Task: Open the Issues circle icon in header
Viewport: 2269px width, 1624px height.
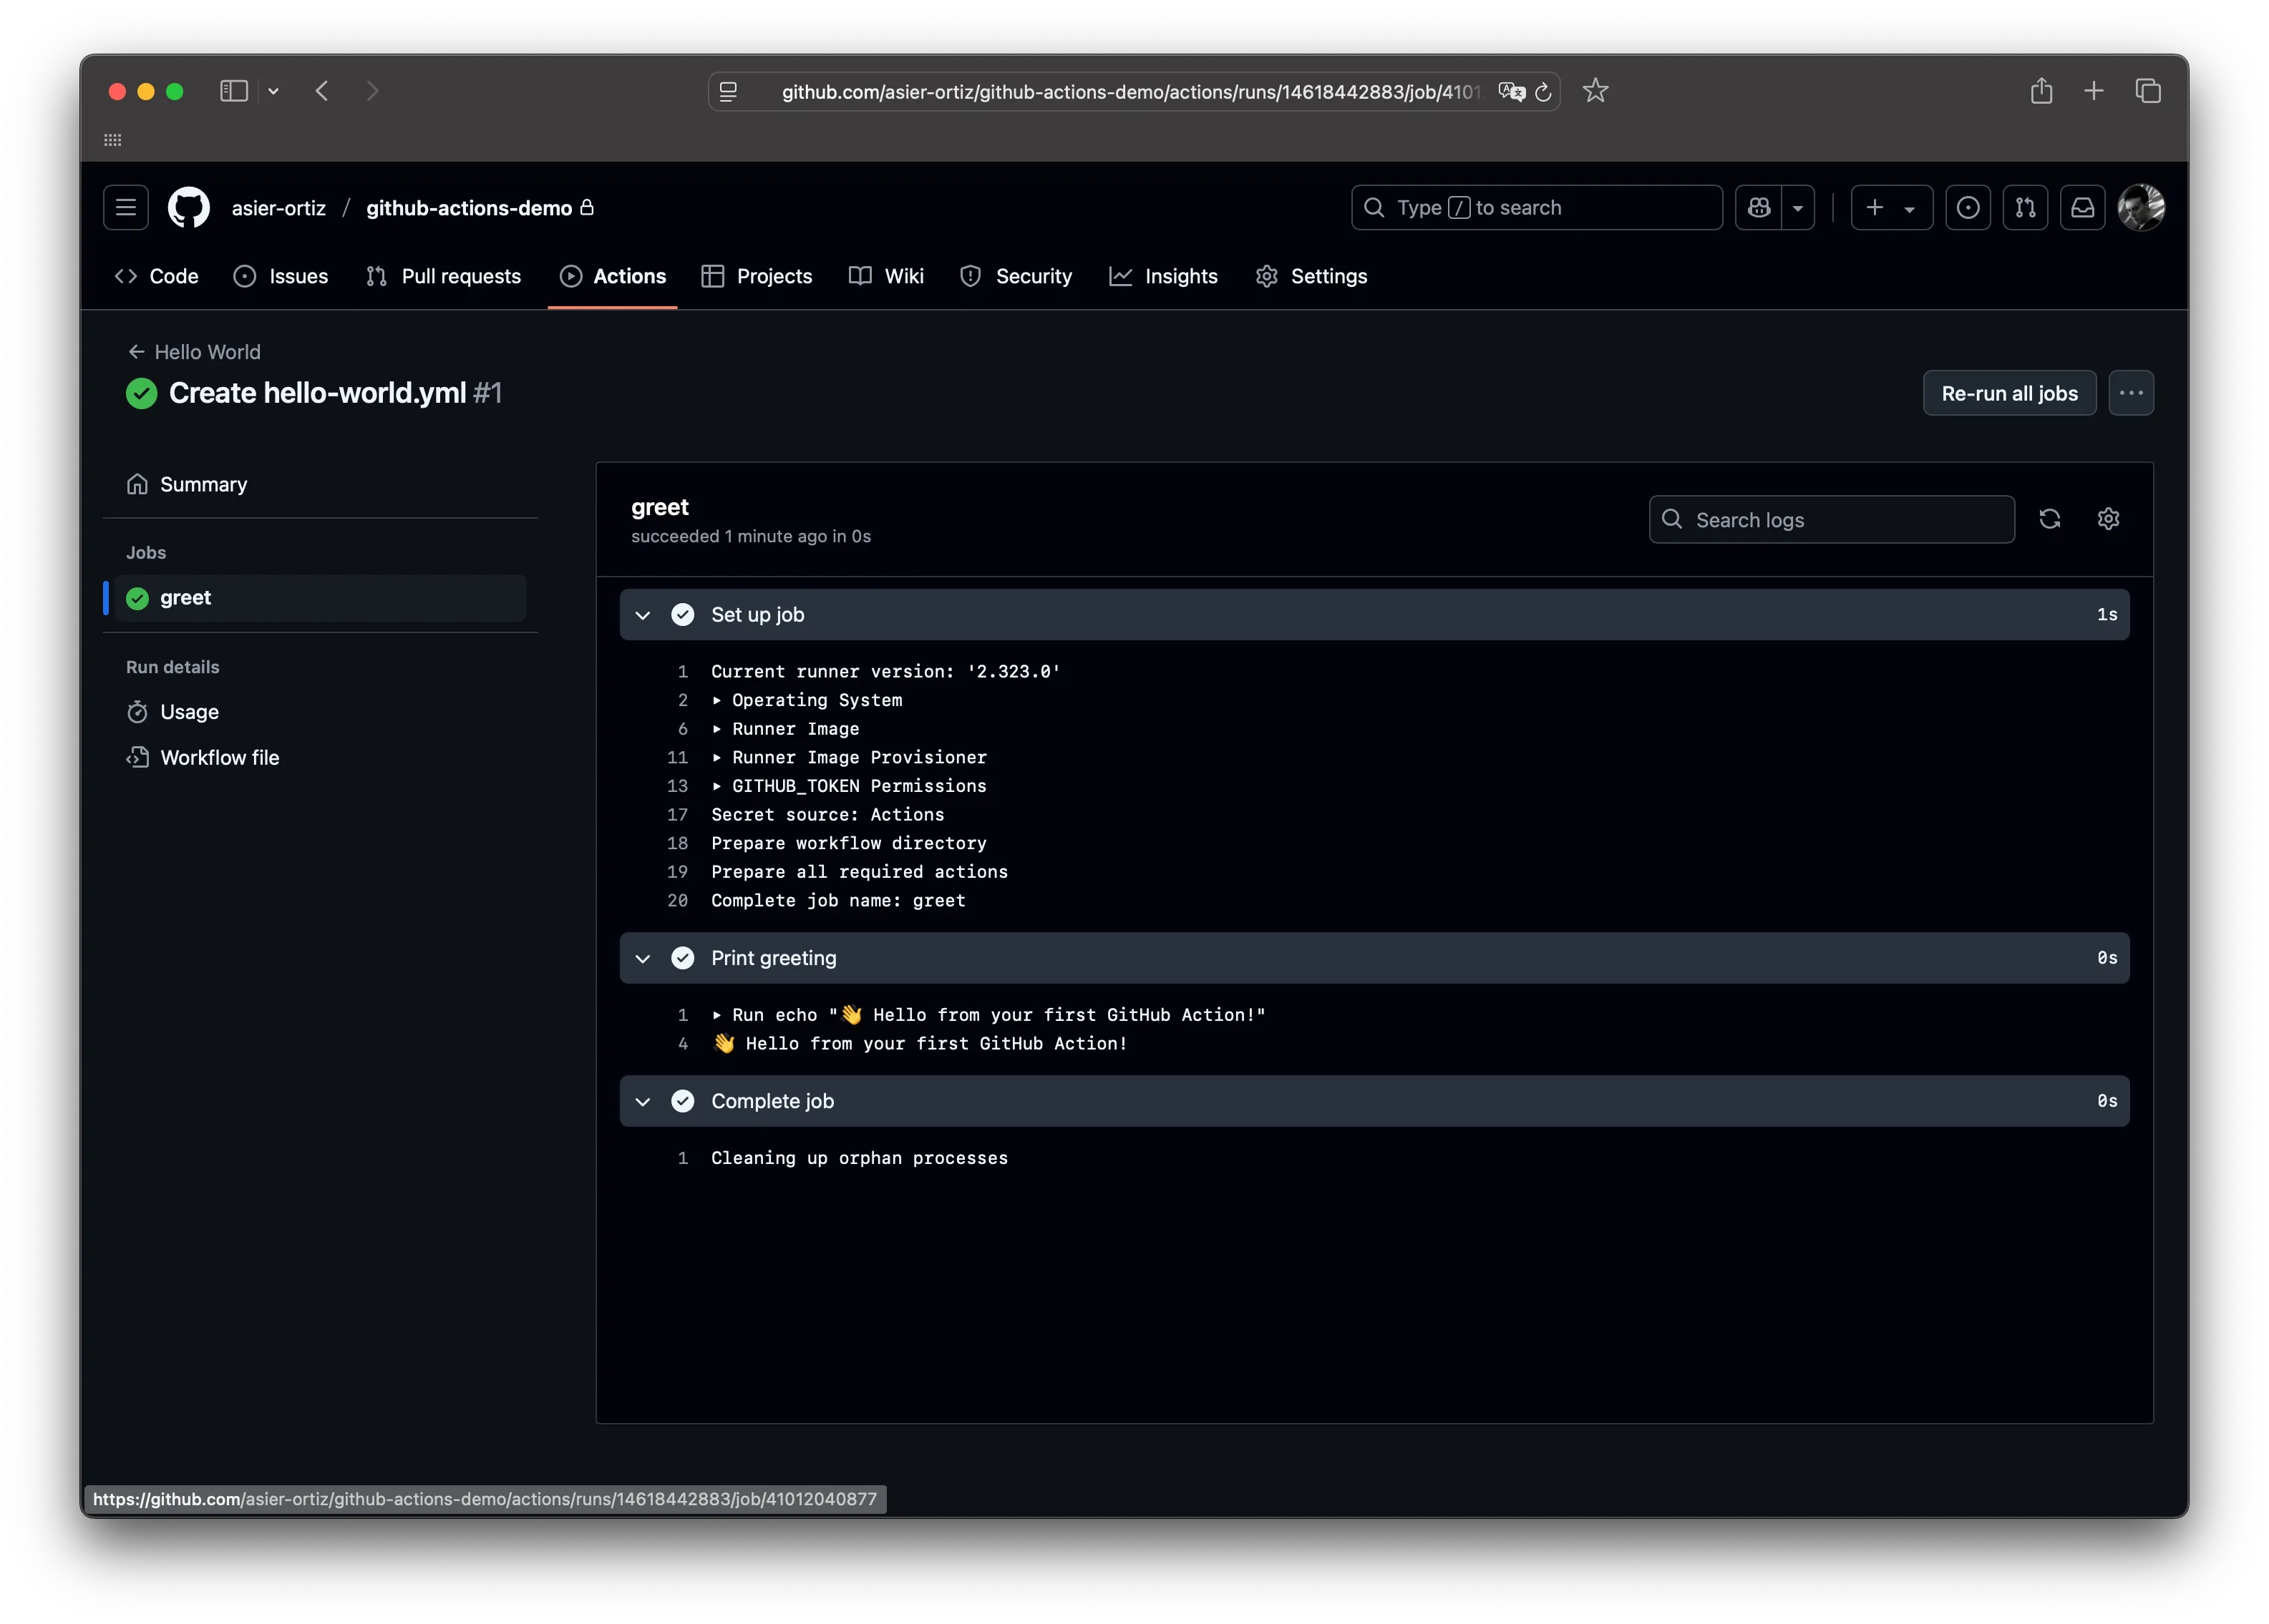Action: (x=1968, y=208)
